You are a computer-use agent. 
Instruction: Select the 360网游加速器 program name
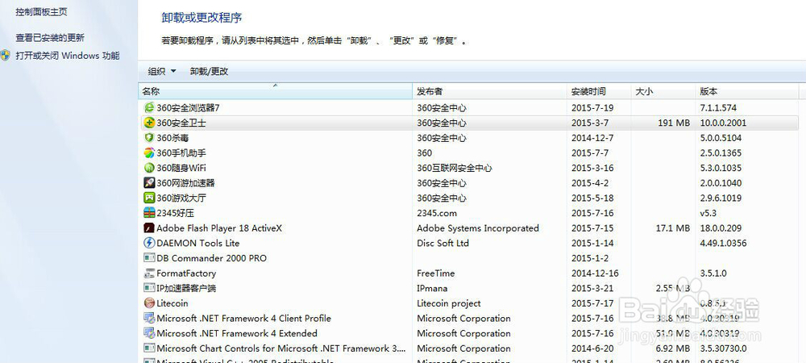(185, 182)
